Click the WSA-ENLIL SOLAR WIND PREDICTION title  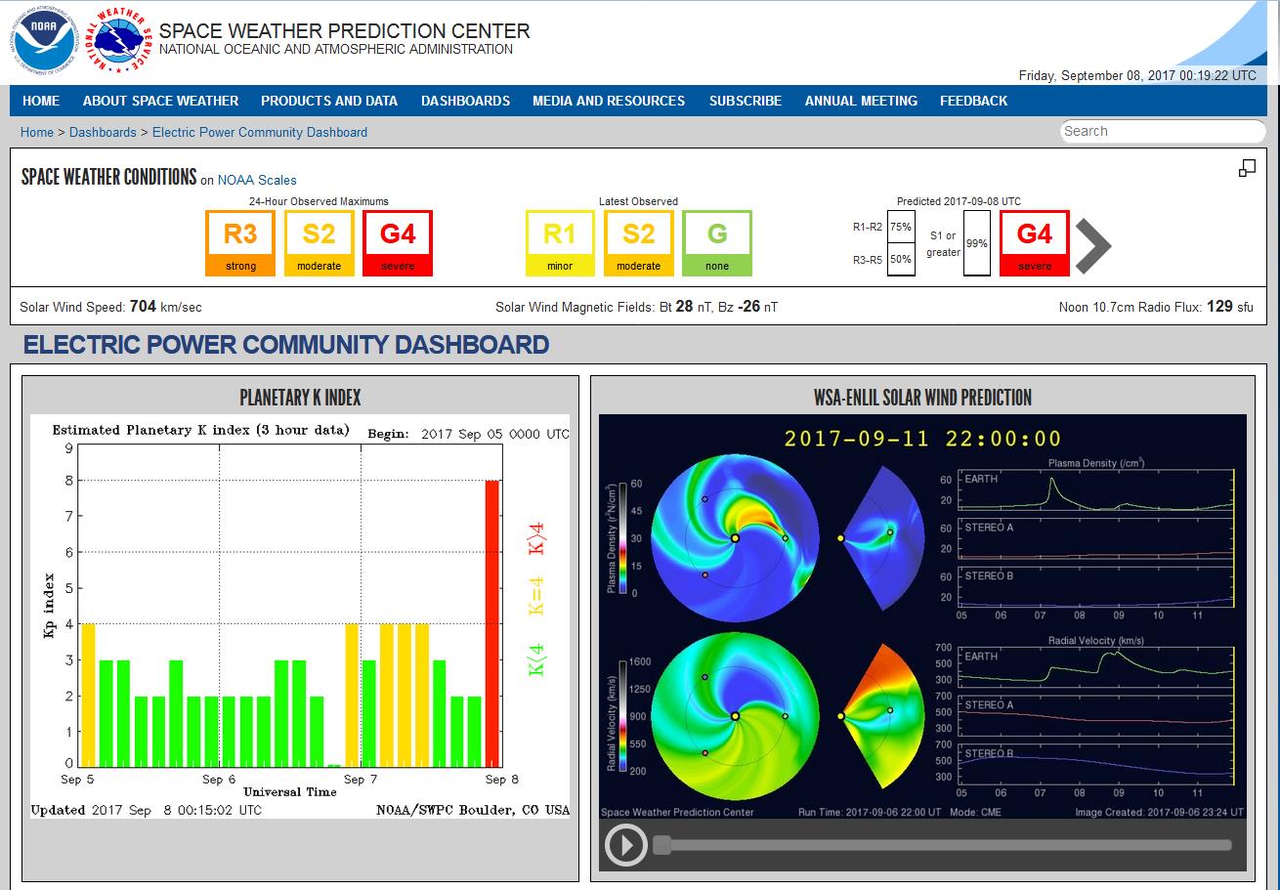922,398
